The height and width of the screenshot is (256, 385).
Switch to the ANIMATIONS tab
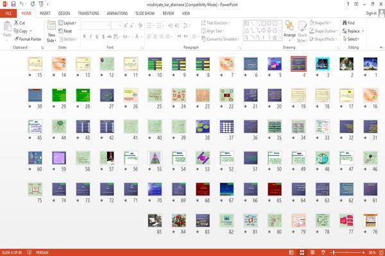pos(117,13)
